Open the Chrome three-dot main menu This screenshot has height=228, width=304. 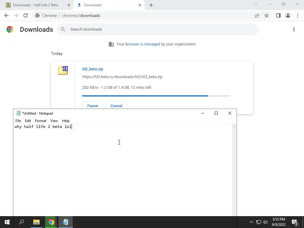[x=297, y=15]
